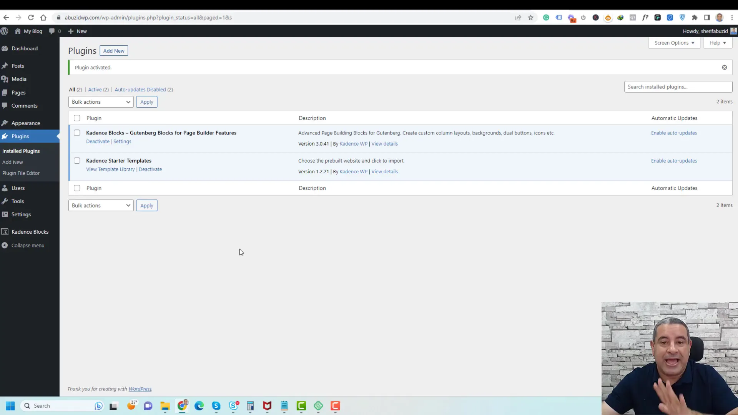Image resolution: width=738 pixels, height=415 pixels.
Task: Click the Users menu icon
Action: tap(5, 189)
